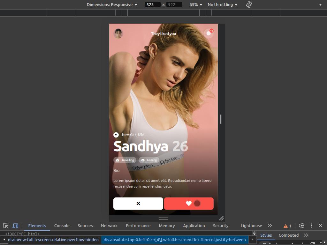Click the warning issues counter icon
Image resolution: width=327 pixels, height=245 pixels.
[287, 226]
